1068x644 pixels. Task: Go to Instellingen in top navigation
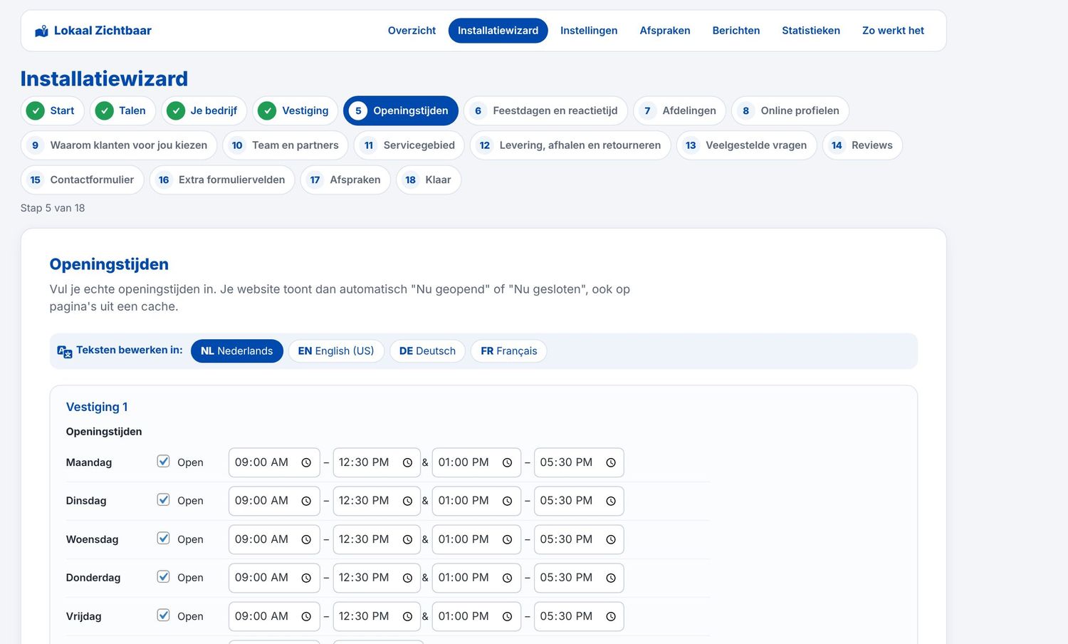(x=589, y=31)
